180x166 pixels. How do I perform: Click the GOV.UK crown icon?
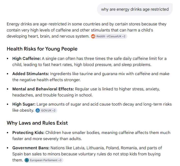pyautogui.click(x=38, y=110)
